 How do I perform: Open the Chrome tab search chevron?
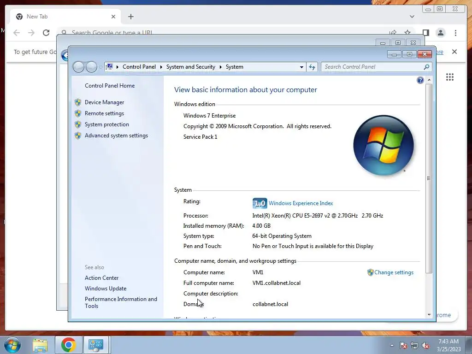pos(412,17)
